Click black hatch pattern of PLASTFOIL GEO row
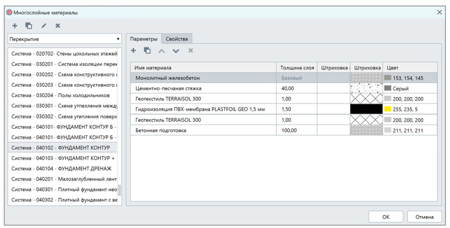 [366, 109]
